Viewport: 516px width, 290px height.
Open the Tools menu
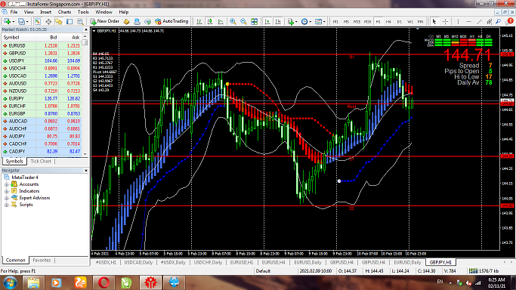[x=83, y=12]
